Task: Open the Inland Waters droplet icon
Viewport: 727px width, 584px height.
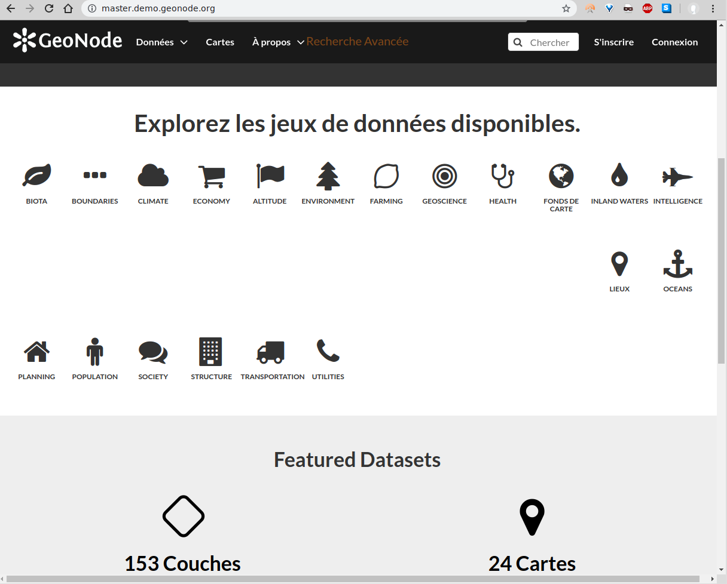Action: [x=619, y=174]
